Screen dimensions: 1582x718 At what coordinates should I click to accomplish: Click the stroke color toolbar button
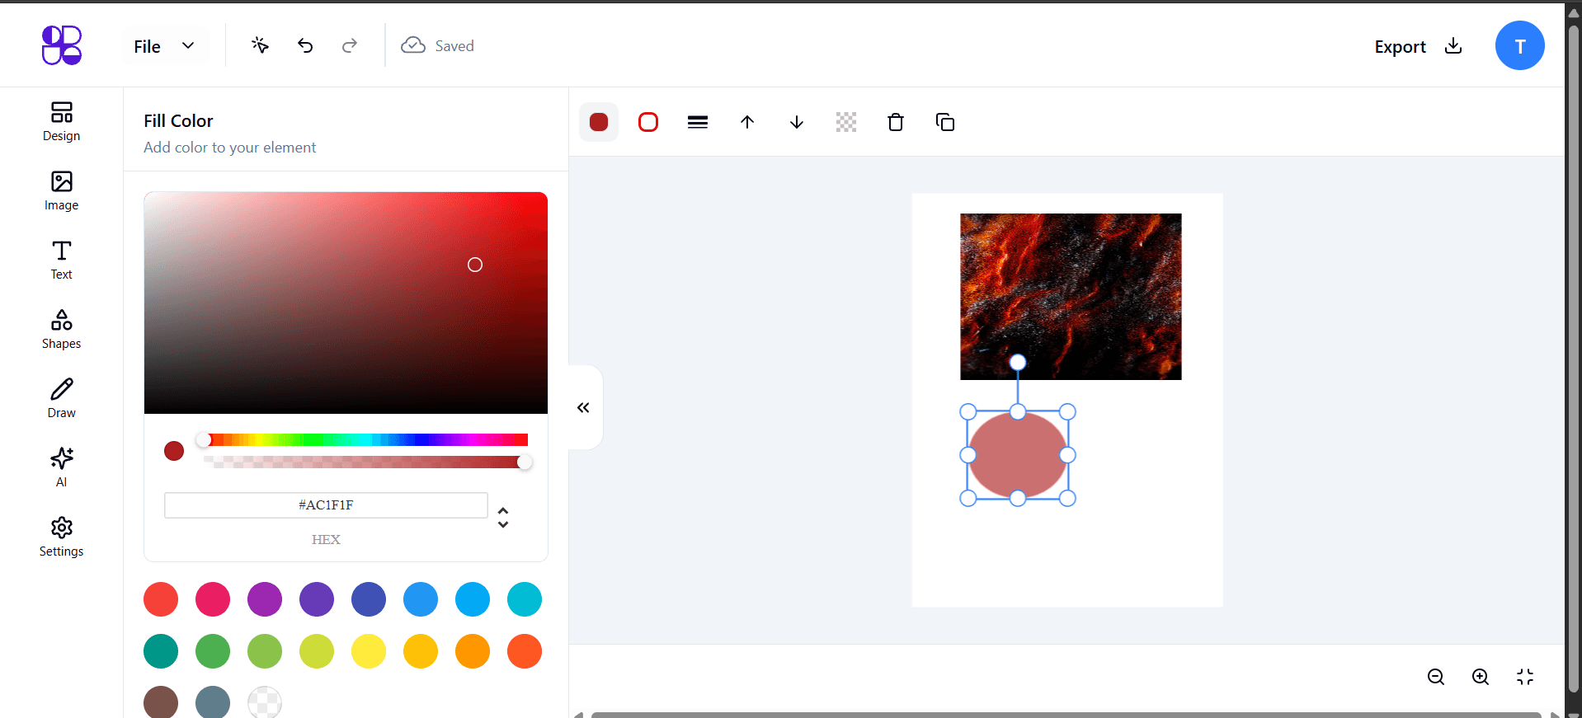coord(648,122)
